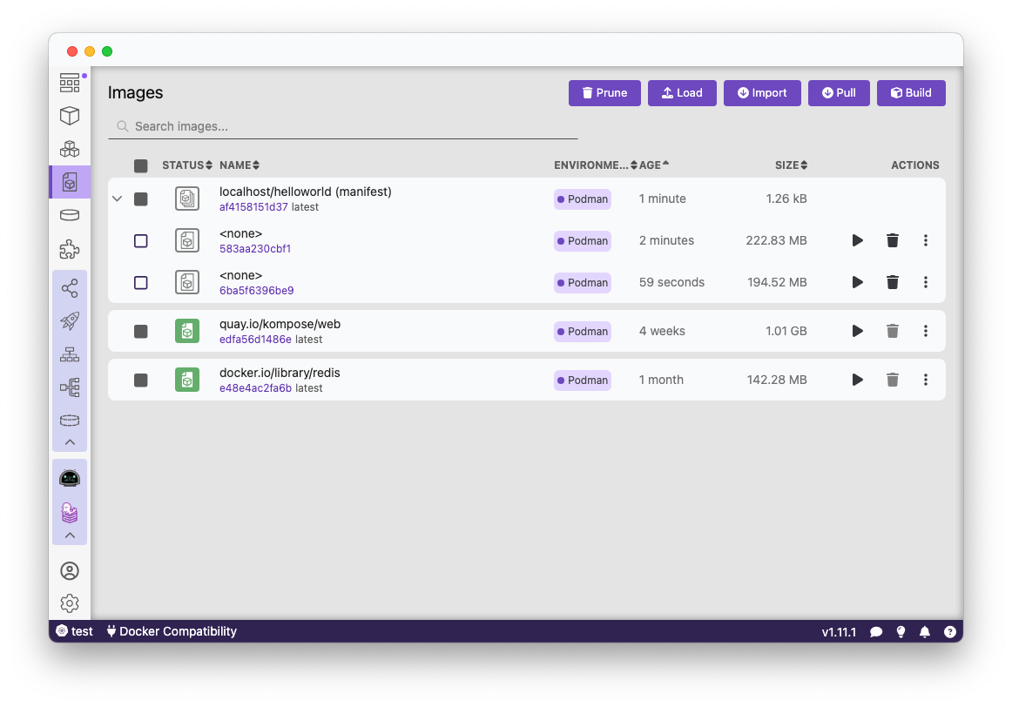The width and height of the screenshot is (1012, 707).
Task: Click the Pull button
Action: [838, 93]
